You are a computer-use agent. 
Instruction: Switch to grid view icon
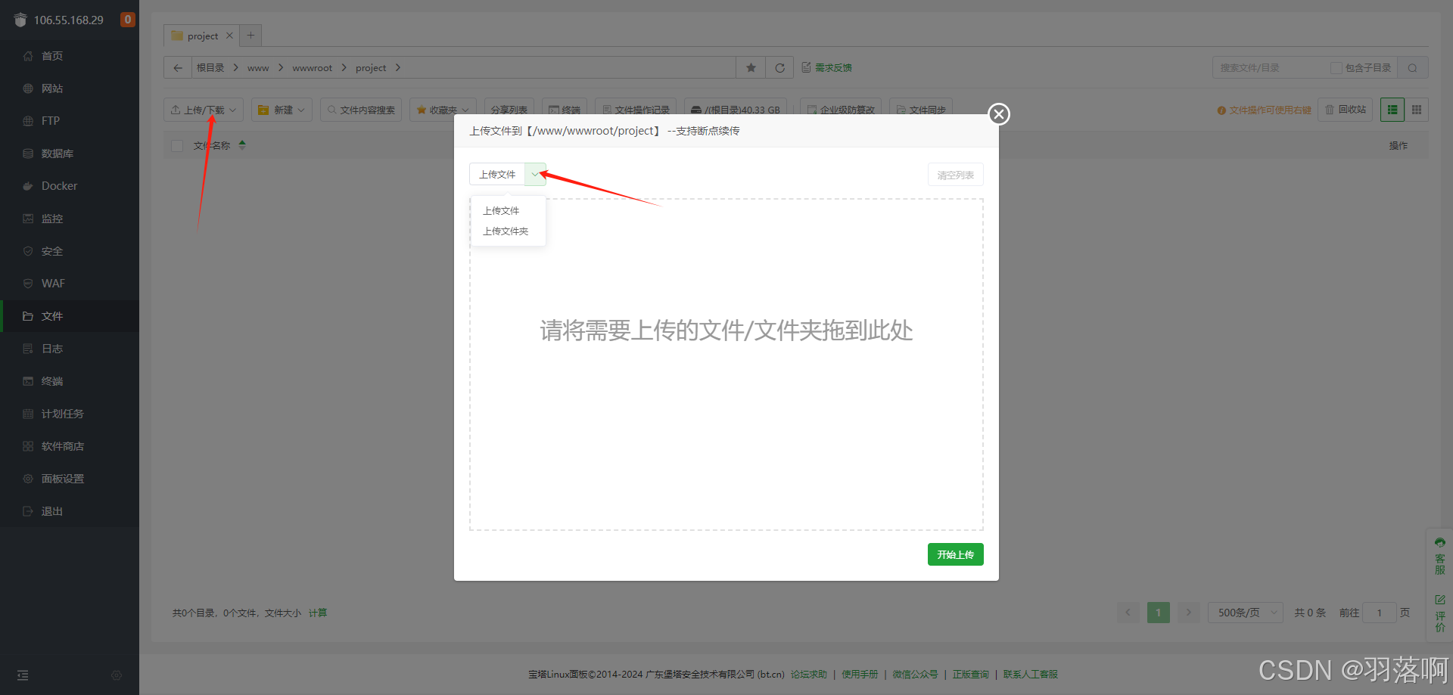(x=1417, y=110)
